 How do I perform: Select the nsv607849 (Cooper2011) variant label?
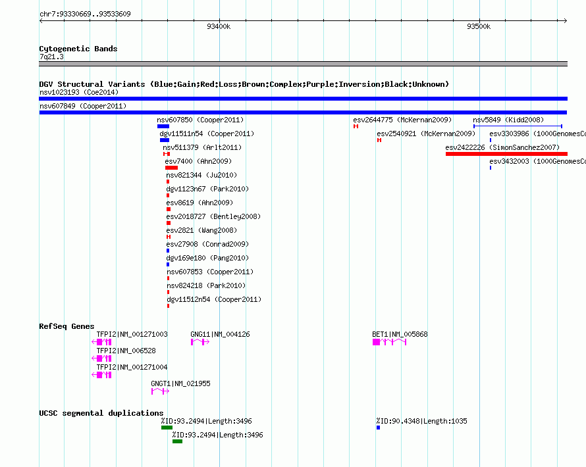[83, 106]
